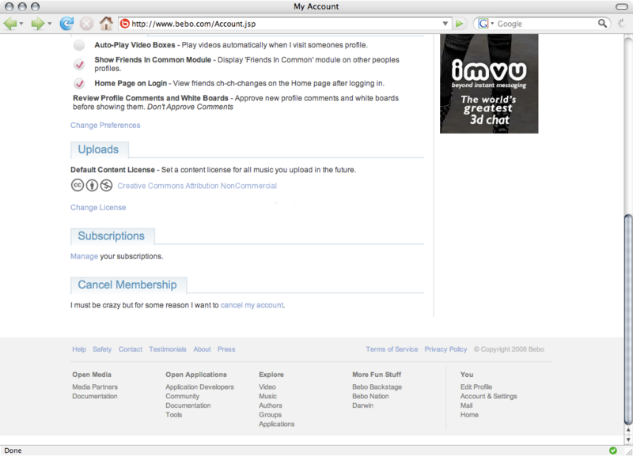The height and width of the screenshot is (456, 633).
Task: Open the Contact footer link
Action: click(131, 349)
